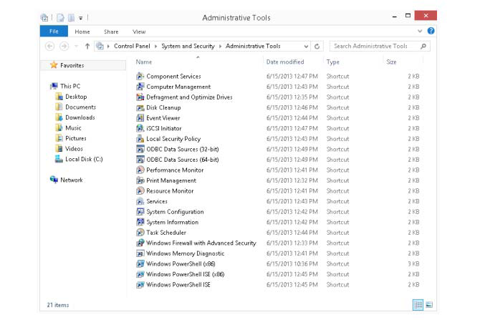Select the Windows PowerShell ISE row name
Screen dimensions: 480x320
point(178,284)
